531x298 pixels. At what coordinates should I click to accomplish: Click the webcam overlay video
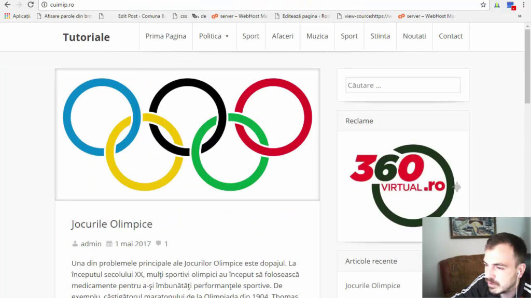coord(477,257)
